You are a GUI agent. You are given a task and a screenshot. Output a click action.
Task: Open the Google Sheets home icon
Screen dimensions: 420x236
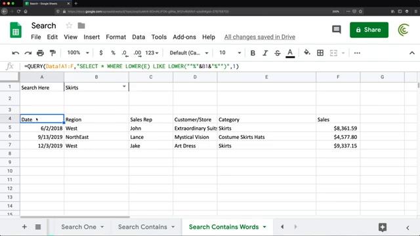click(x=16, y=30)
